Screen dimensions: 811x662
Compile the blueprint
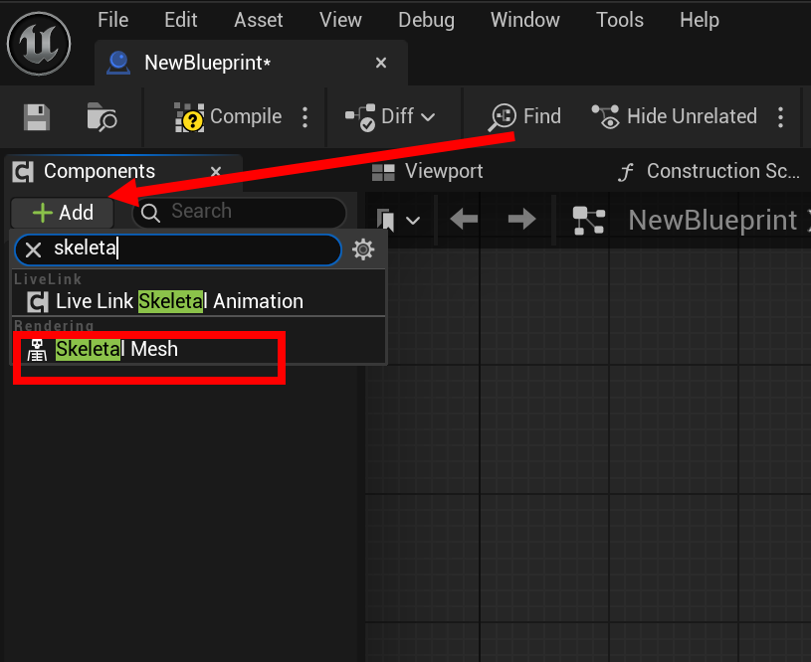tap(228, 116)
